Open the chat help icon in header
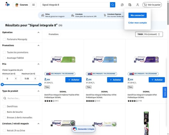 122,5
